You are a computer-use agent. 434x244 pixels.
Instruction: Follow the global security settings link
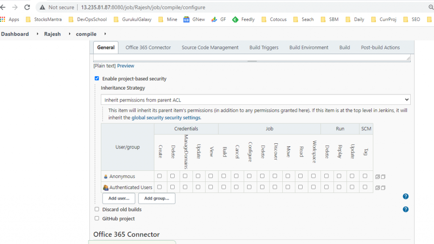pyautogui.click(x=166, y=118)
